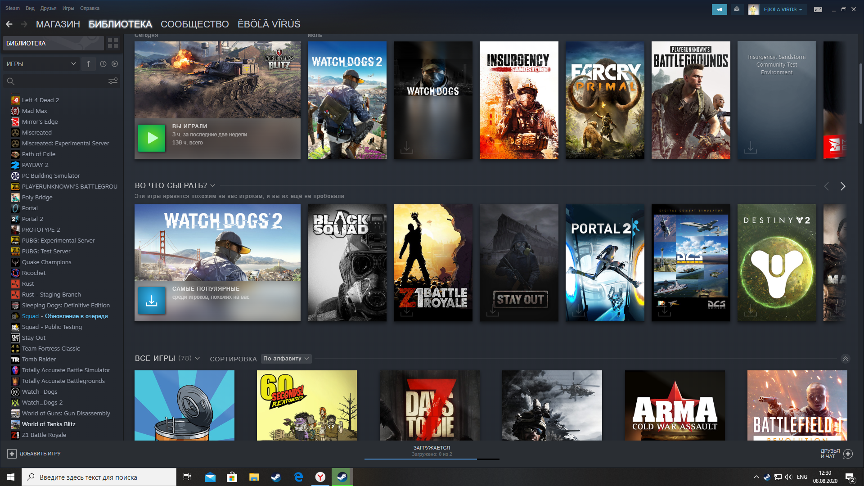Toggle sort by recent arrow icon

pos(89,64)
